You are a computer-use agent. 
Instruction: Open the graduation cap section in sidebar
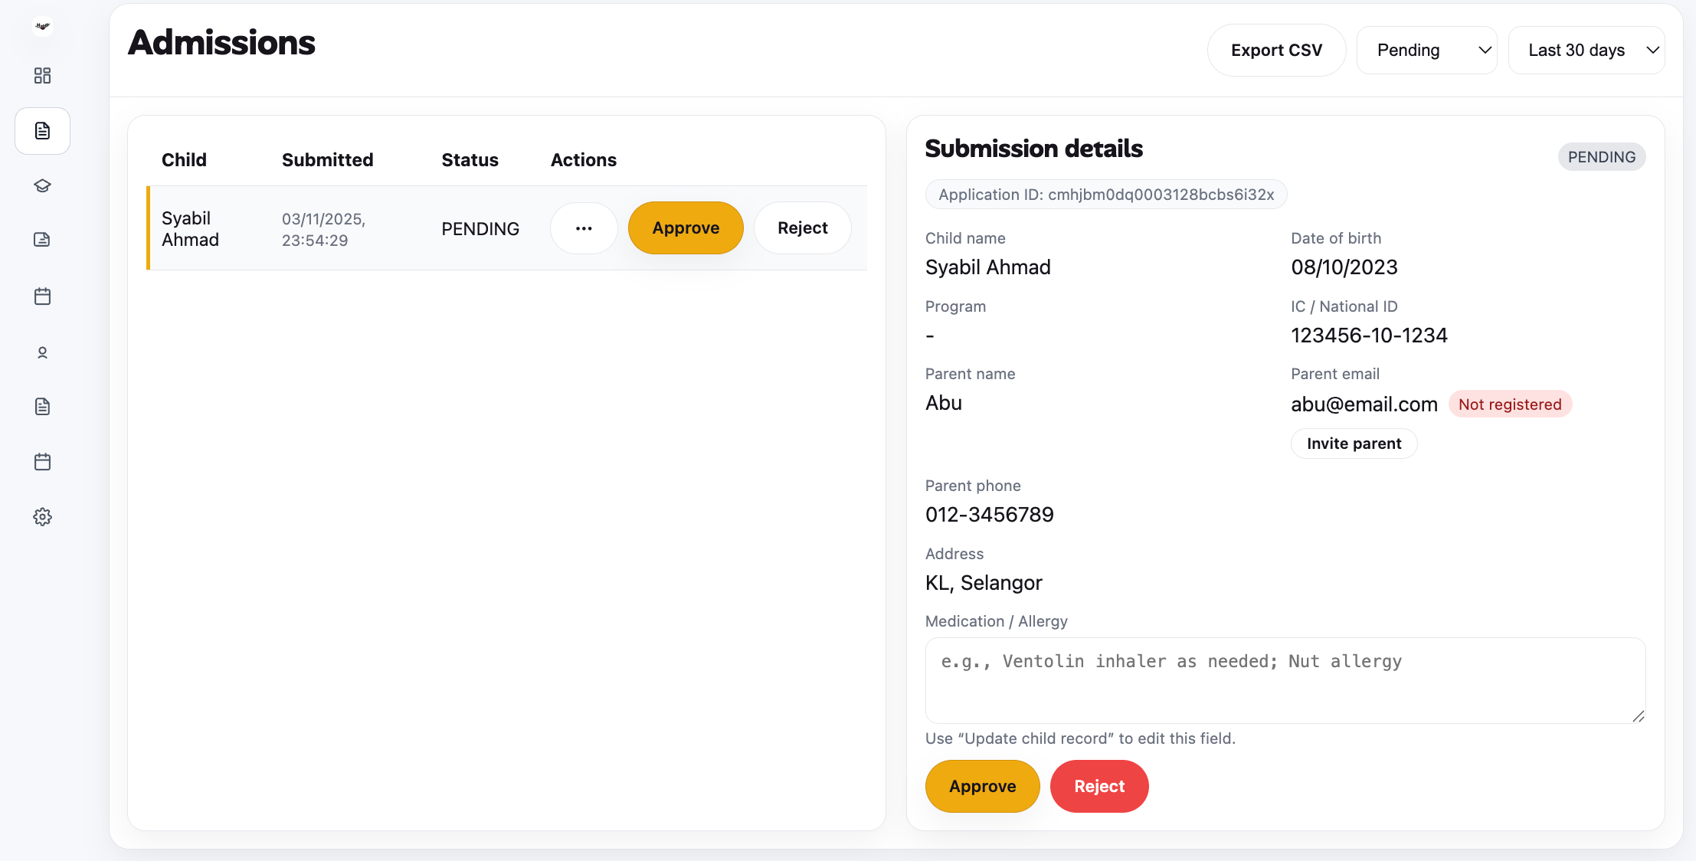pyautogui.click(x=42, y=185)
